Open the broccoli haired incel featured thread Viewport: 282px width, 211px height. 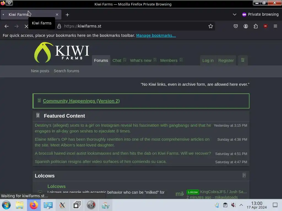[123, 153]
